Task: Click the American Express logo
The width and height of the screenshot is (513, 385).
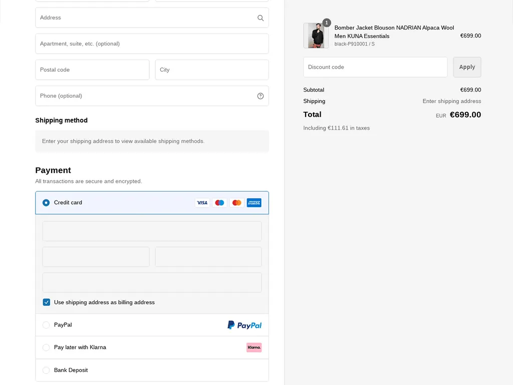Action: click(x=254, y=203)
